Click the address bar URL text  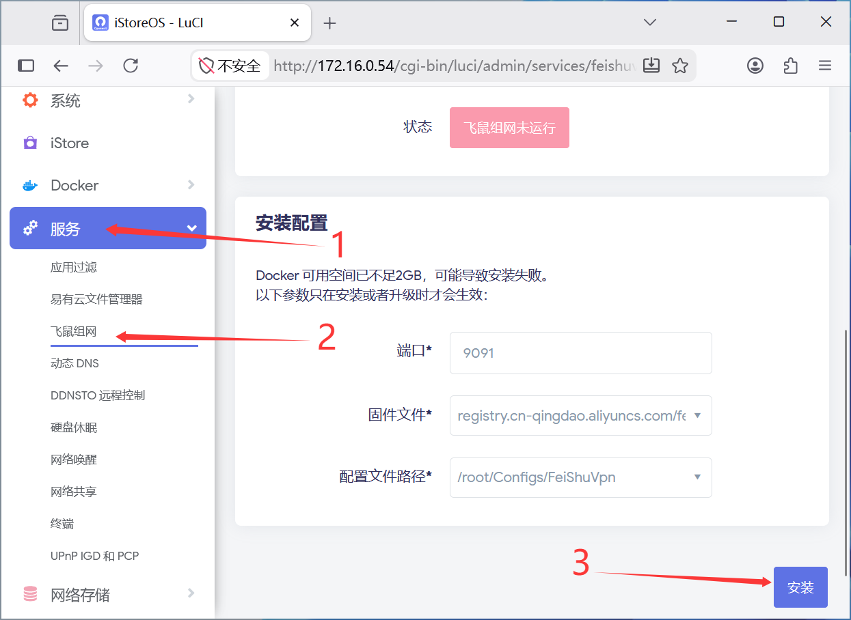[455, 66]
